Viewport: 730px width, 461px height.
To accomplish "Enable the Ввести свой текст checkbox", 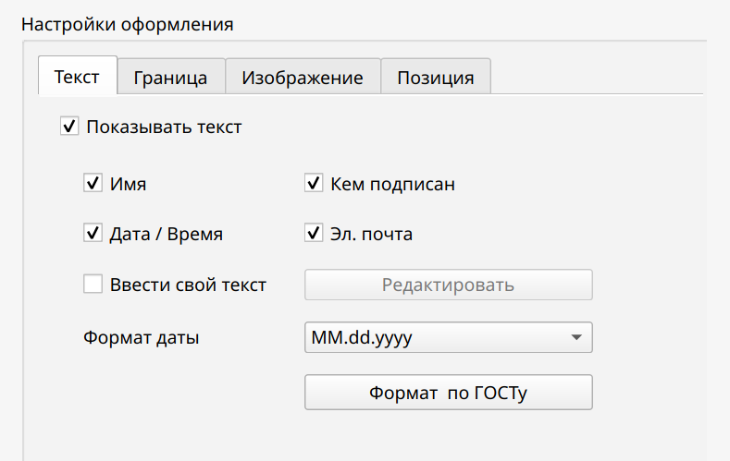I will (93, 285).
